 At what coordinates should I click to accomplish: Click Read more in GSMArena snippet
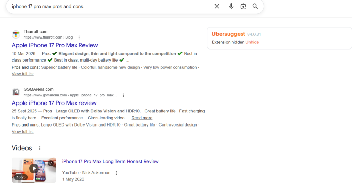[x=142, y=118]
